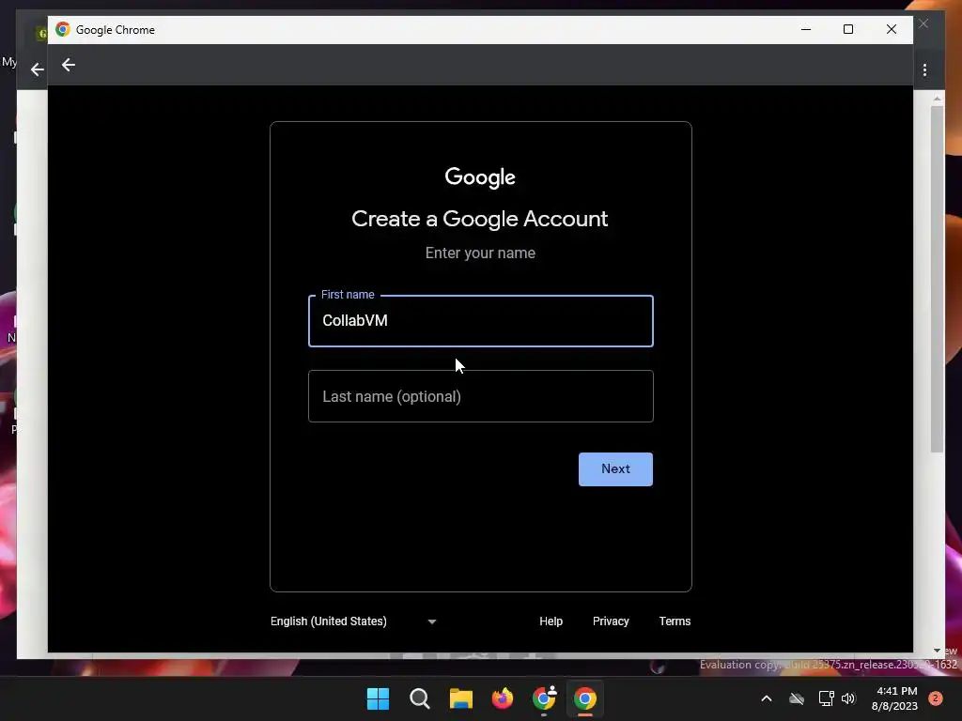Viewport: 962px width, 721px height.
Task: Click the Chrome logo in title bar
Action: (x=63, y=29)
